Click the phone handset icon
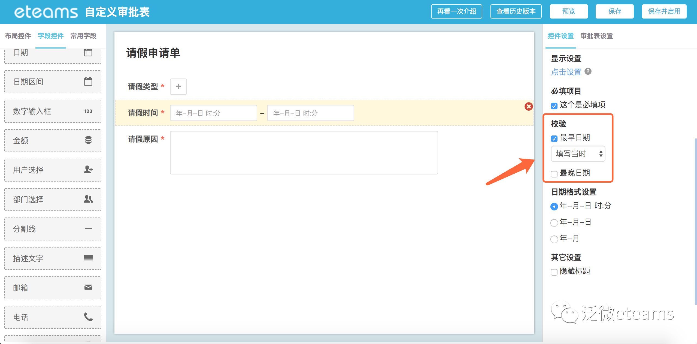 88,317
